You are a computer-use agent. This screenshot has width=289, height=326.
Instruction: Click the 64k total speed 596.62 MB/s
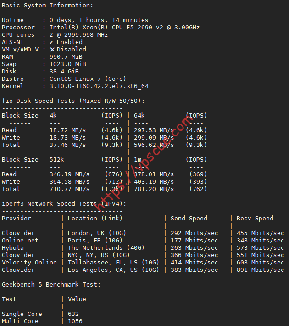[x=154, y=145]
